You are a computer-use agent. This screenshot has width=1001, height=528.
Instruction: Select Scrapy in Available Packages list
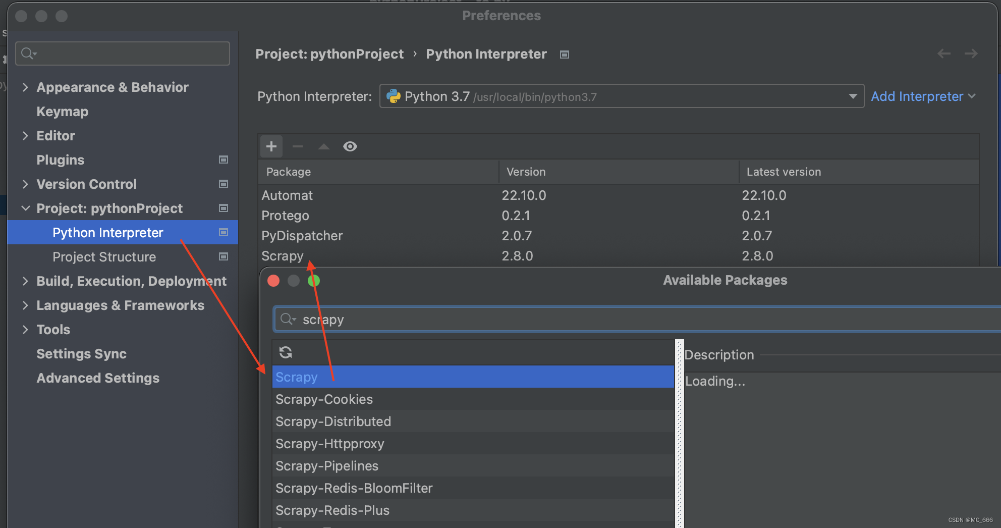(x=473, y=377)
